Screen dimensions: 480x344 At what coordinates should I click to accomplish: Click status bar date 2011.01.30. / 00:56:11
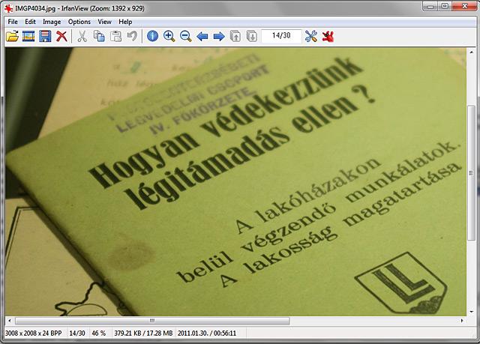[207, 333]
